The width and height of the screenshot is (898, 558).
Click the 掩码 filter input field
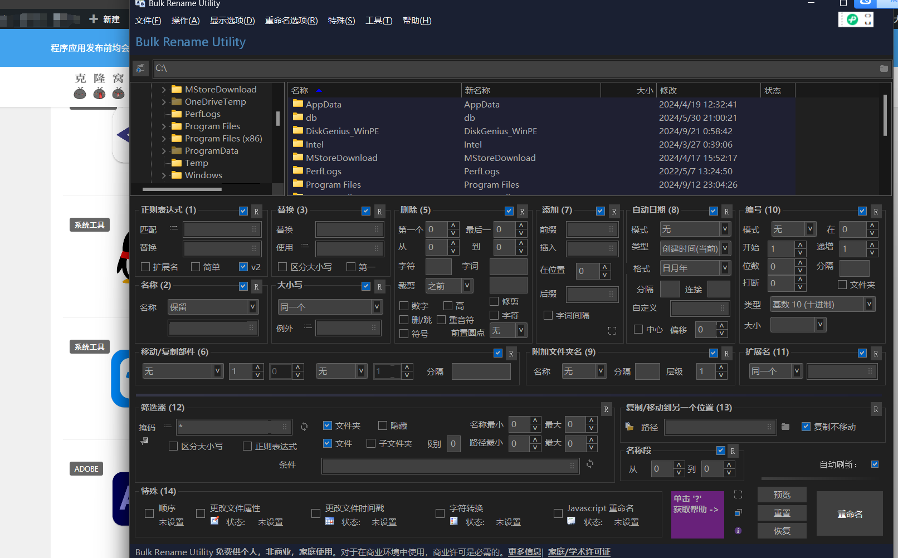coord(234,427)
